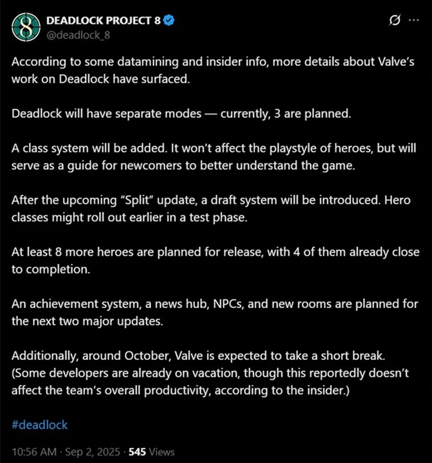Open the green 8 profile avatar
The image size is (432, 463).
[x=26, y=27]
